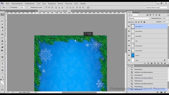The height and width of the screenshot is (95, 169).
Task: Hide the 'ель копия 2' layer
Action: pyautogui.click(x=129, y=31)
